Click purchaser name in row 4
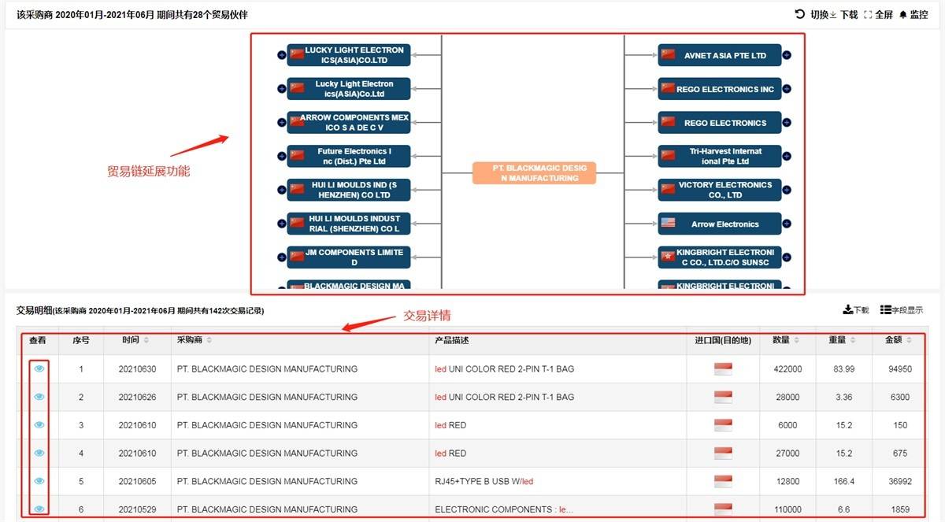Image resolution: width=945 pixels, height=522 pixels. coord(267,454)
